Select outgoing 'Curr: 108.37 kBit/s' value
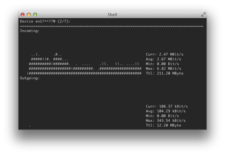The width and height of the screenshot is (225, 155). (167, 106)
